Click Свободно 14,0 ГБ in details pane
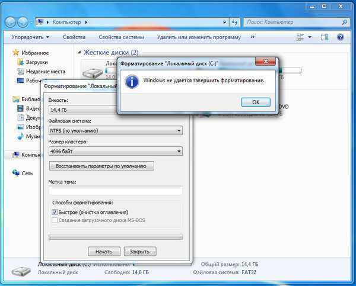356x286 pixels. pos(127,272)
